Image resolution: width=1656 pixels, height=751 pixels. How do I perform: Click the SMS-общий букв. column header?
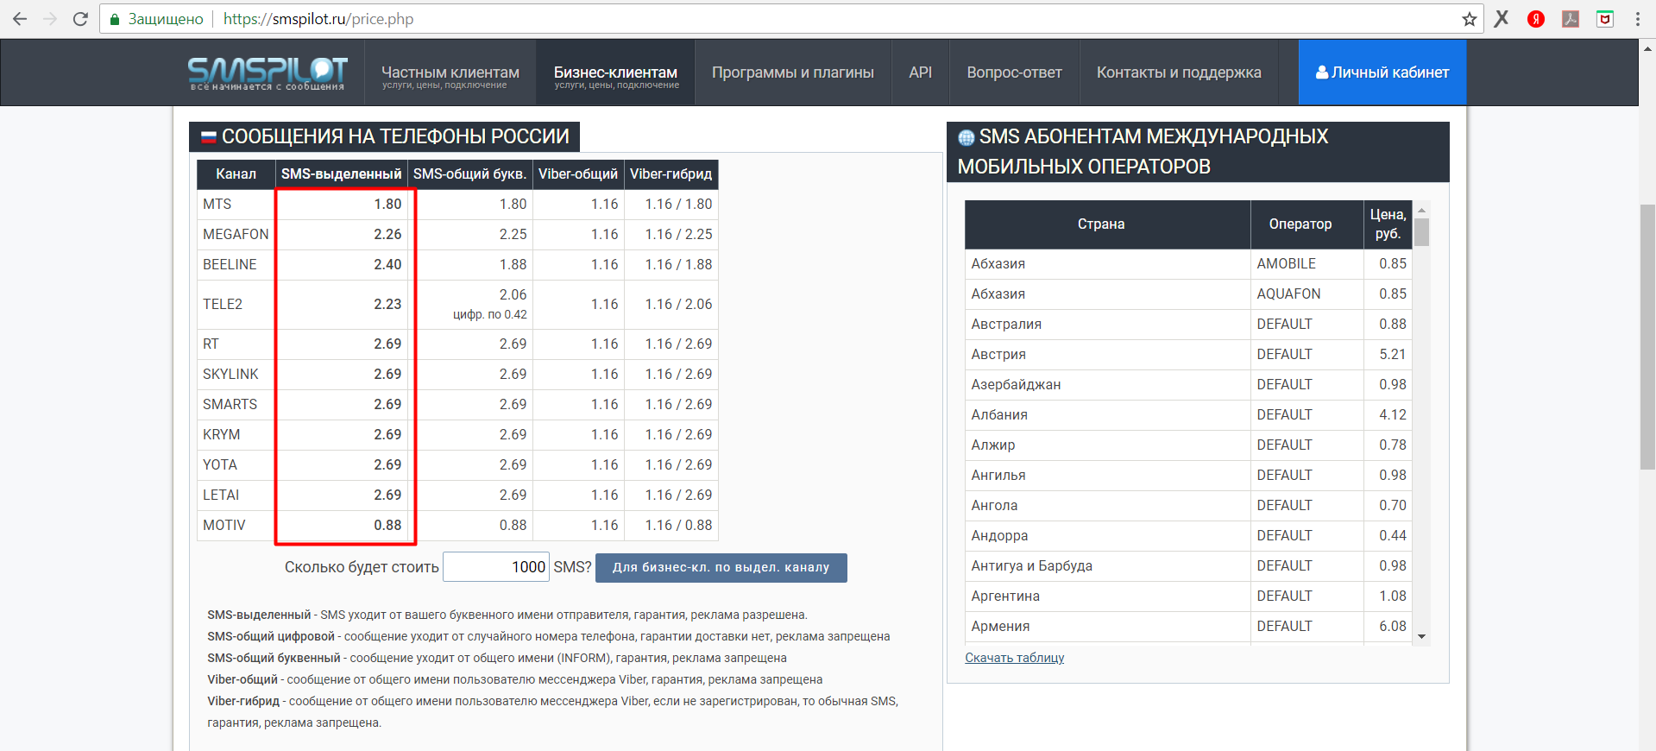469,174
